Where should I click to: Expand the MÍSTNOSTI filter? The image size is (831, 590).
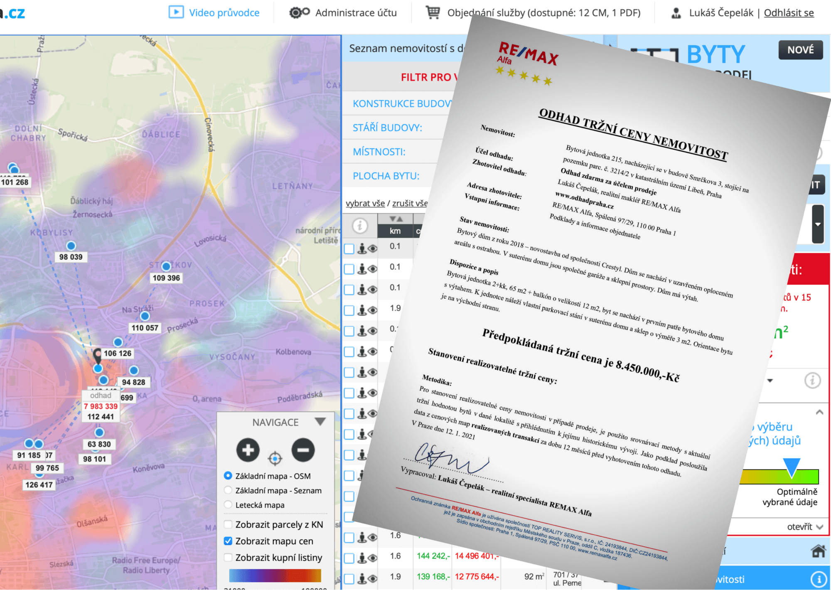tap(379, 152)
